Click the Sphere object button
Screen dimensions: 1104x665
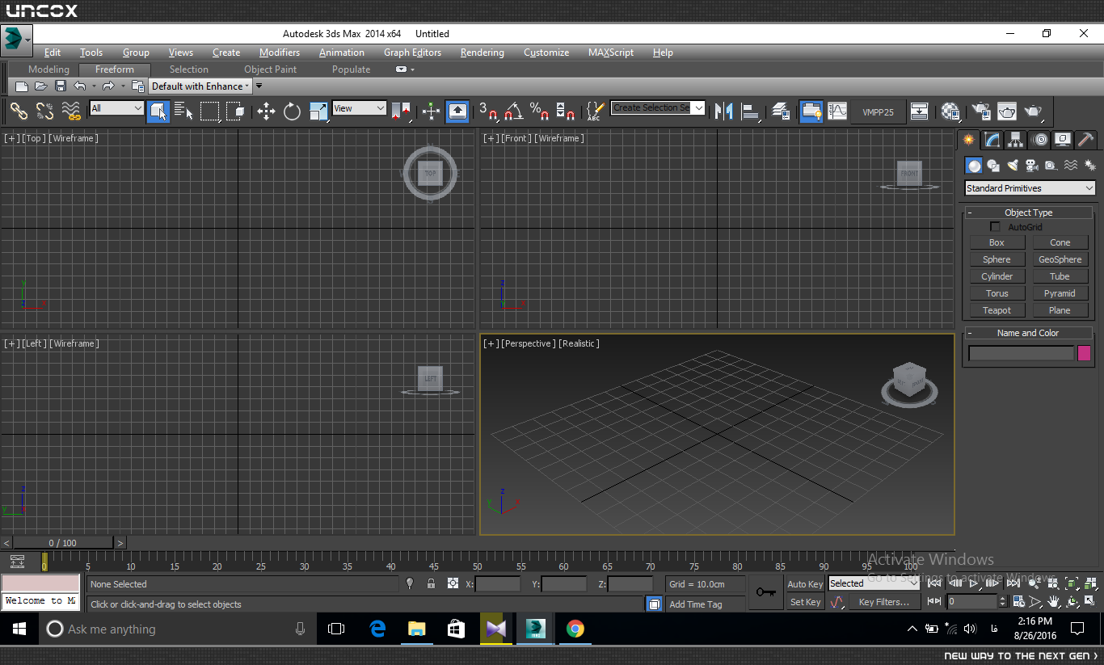997,259
